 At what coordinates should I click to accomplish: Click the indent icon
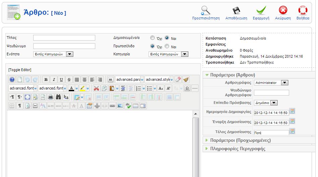click(x=123, y=88)
